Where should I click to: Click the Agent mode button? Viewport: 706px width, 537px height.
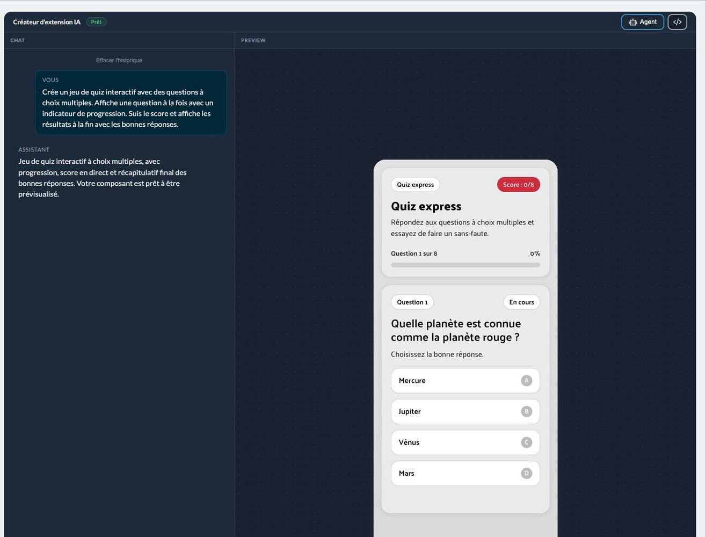click(x=643, y=22)
